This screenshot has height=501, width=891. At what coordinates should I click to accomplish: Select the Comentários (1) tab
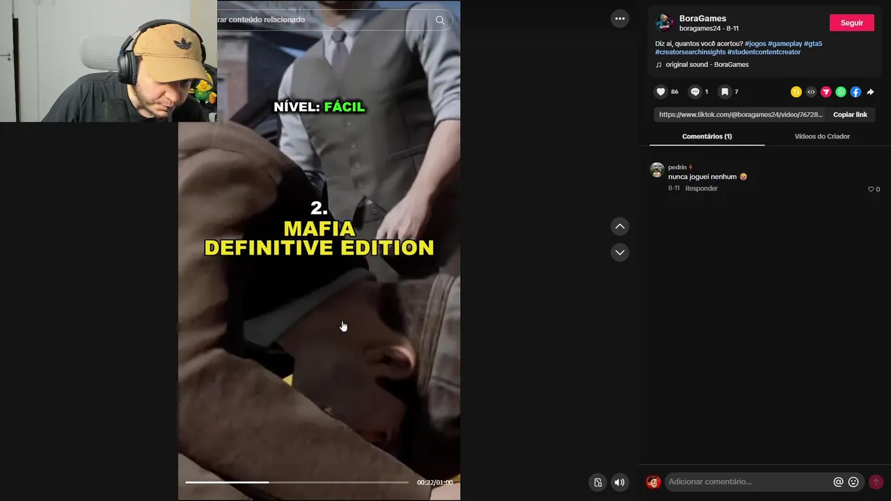point(707,136)
